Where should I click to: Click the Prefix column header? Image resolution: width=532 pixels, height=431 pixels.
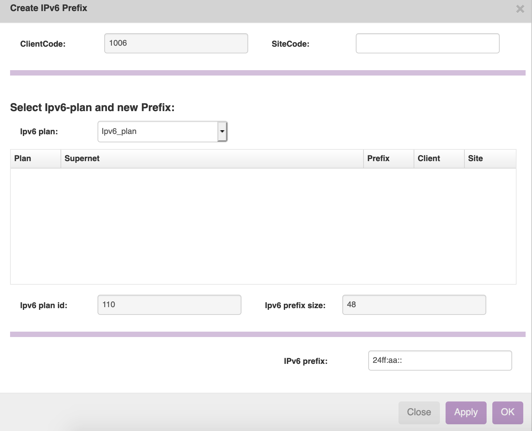pyautogui.click(x=388, y=158)
